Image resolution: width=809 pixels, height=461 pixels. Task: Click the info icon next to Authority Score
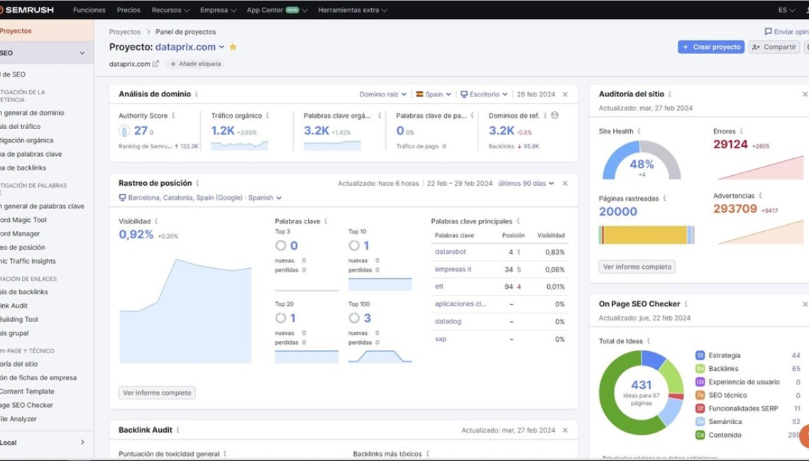point(175,116)
